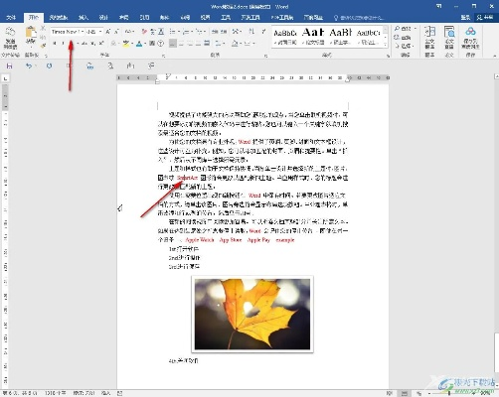The height and width of the screenshot is (397, 499).
Task: Click the Show paragraph marks icon
Action: 263,32
